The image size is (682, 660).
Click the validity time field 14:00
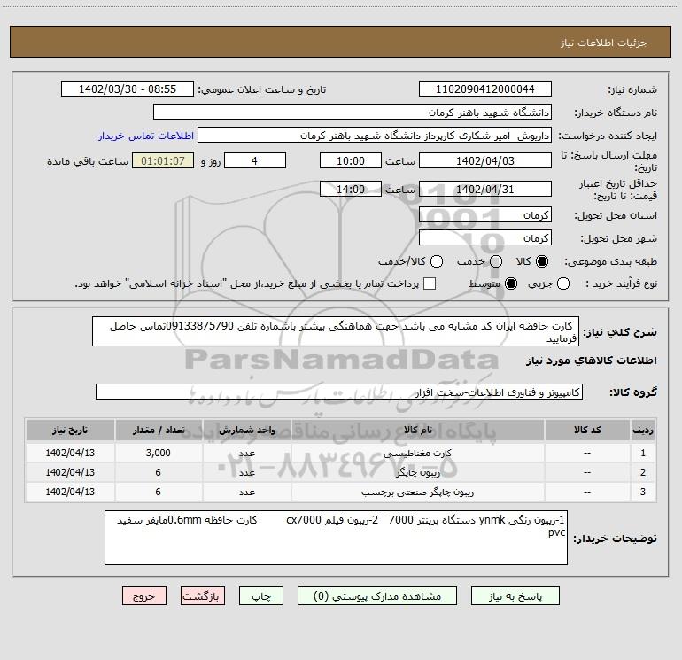pyautogui.click(x=351, y=190)
